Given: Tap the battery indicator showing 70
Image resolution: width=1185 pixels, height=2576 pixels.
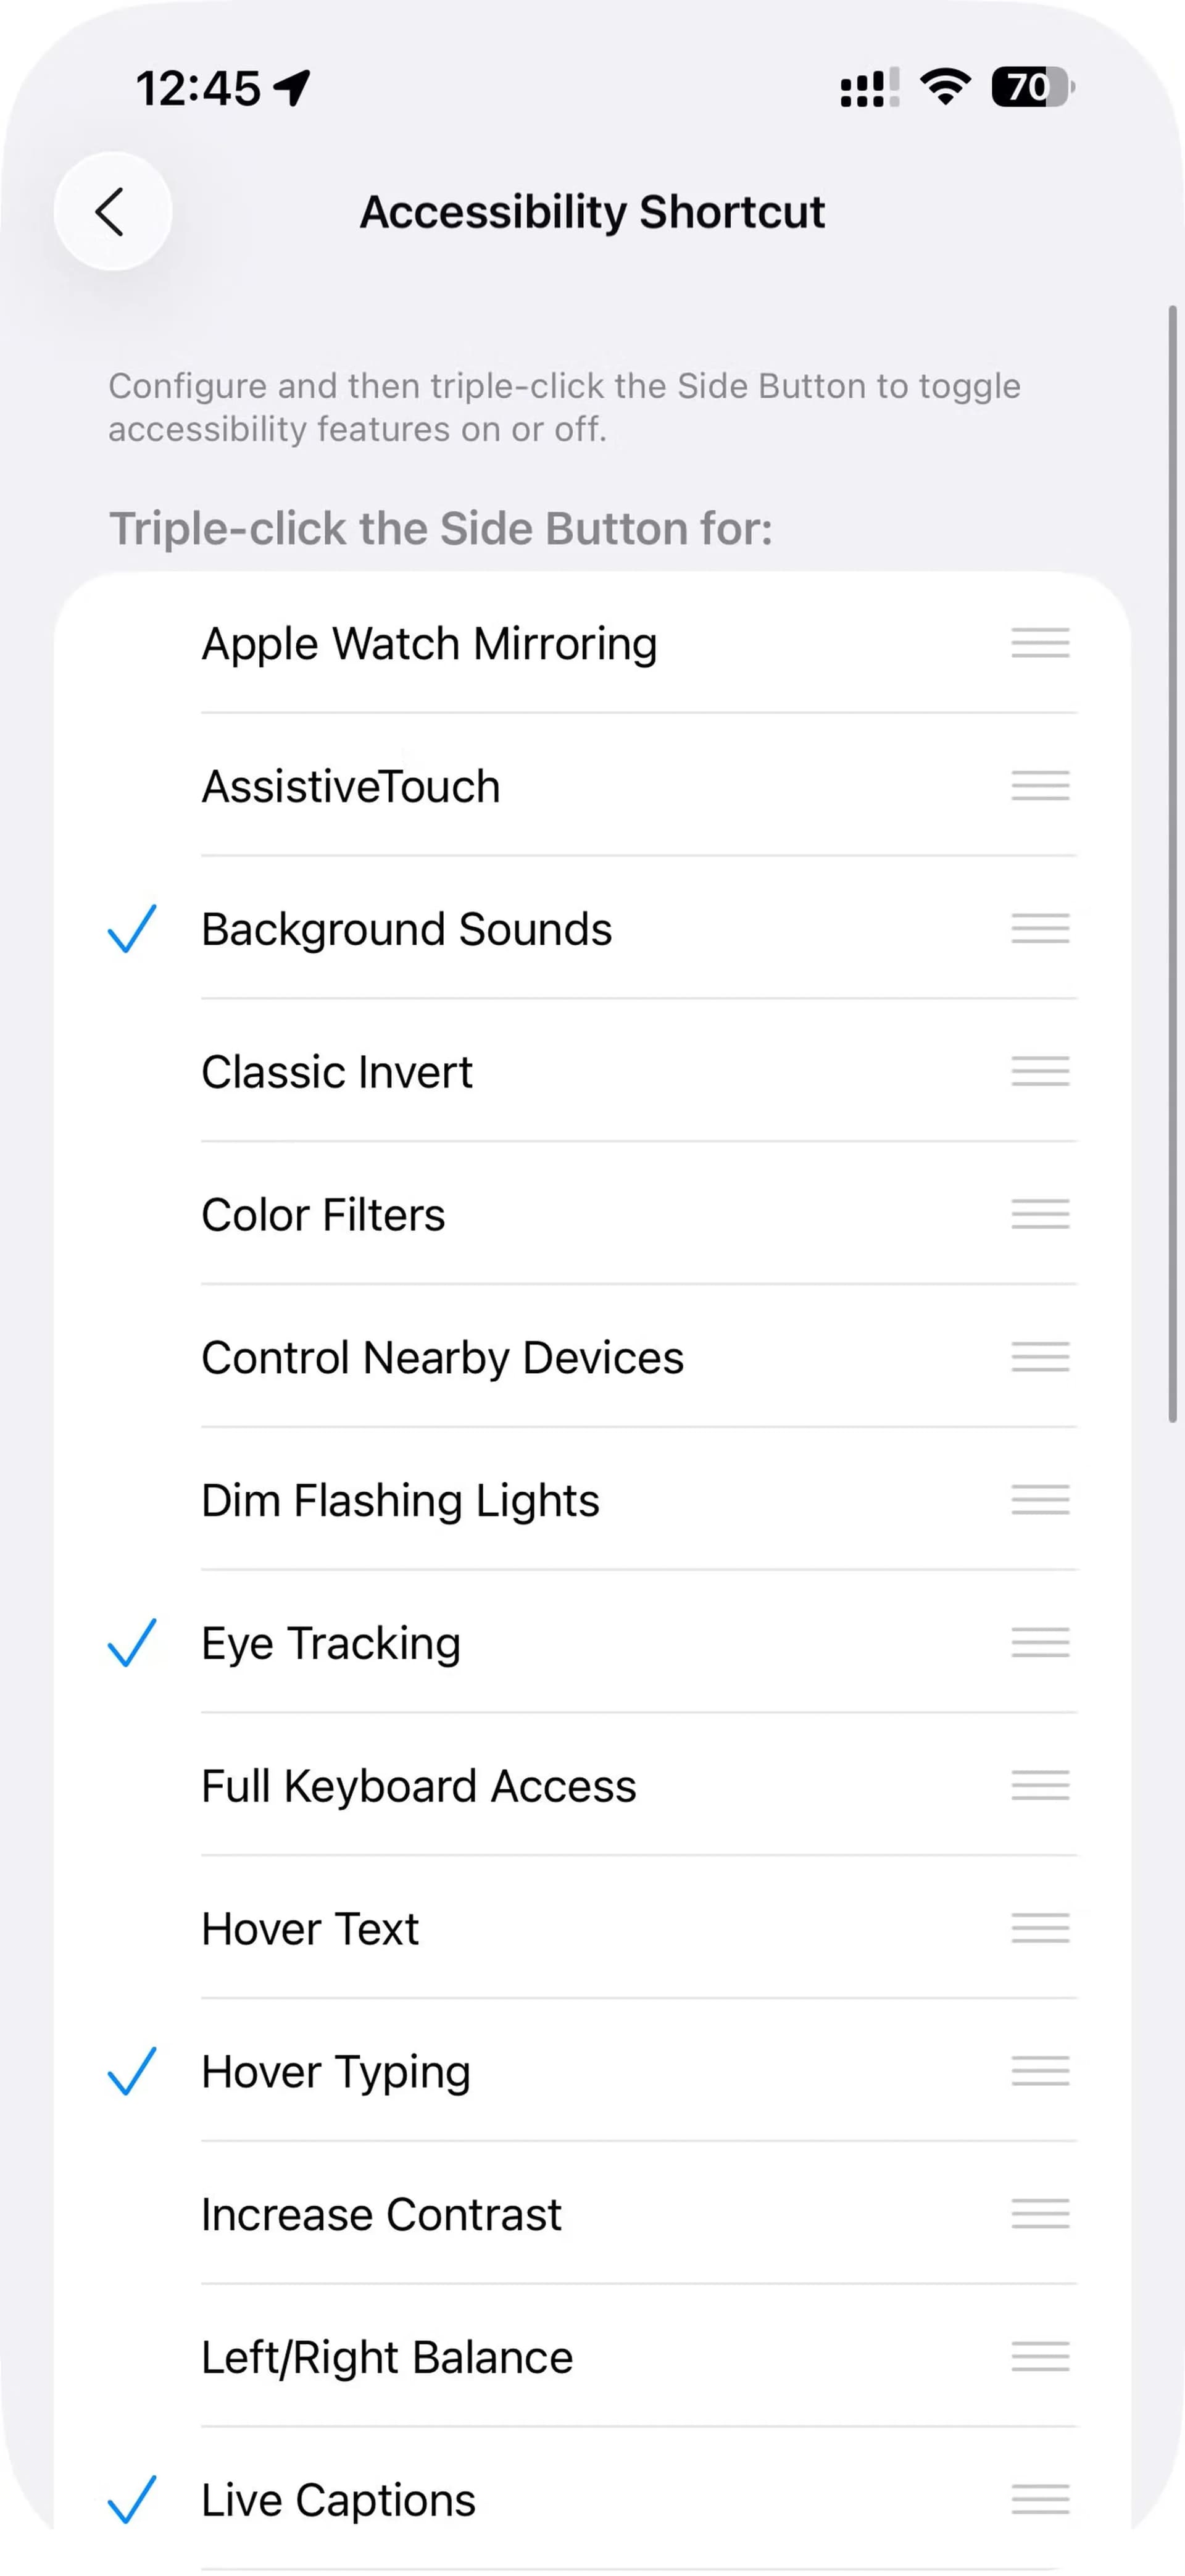Looking at the screenshot, I should (x=1032, y=88).
